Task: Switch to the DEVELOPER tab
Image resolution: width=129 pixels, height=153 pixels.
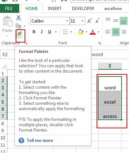Action: [x=83, y=9]
